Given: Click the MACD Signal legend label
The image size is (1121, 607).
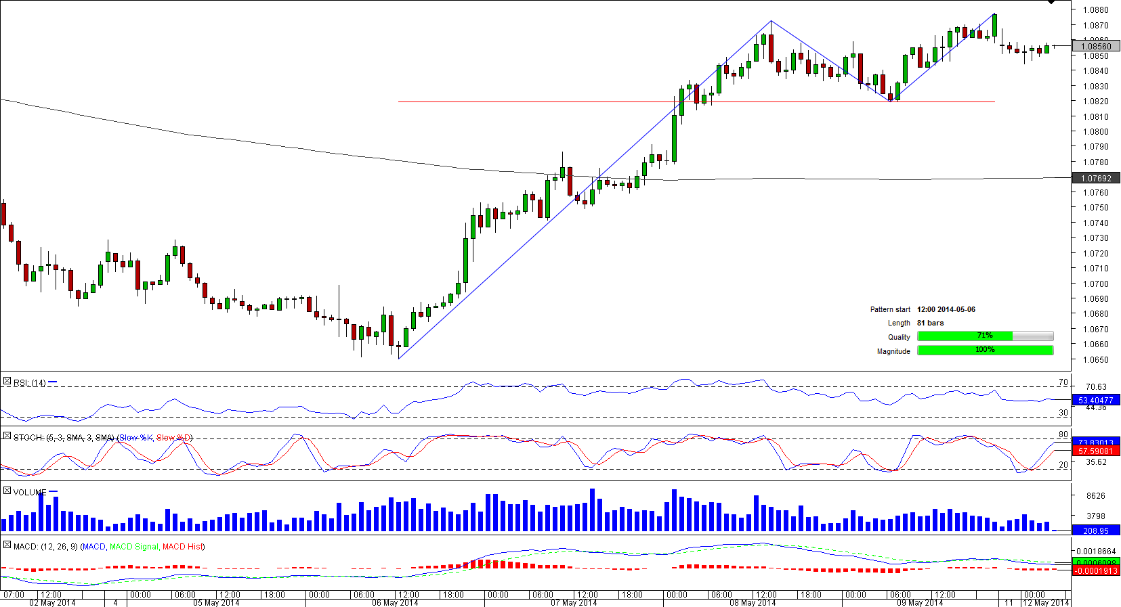Looking at the screenshot, I should point(133,547).
